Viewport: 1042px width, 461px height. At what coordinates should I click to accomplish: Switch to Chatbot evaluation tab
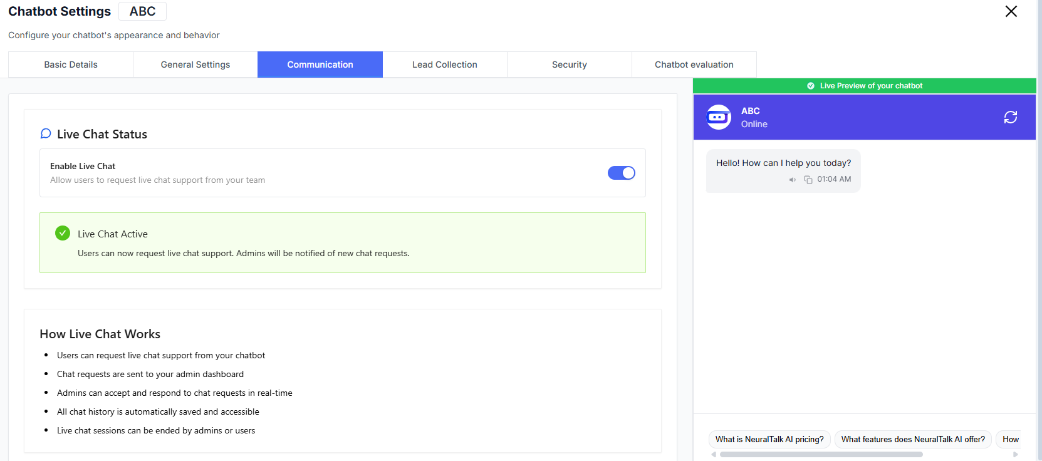(x=694, y=65)
